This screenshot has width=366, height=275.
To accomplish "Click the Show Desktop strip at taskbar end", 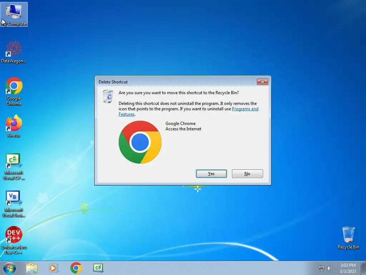I will (x=363, y=268).
